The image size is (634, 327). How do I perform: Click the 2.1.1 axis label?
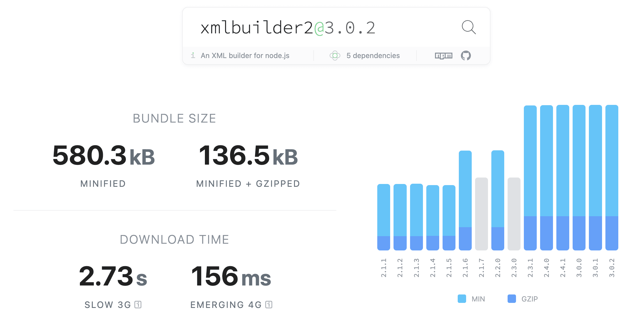384,268
